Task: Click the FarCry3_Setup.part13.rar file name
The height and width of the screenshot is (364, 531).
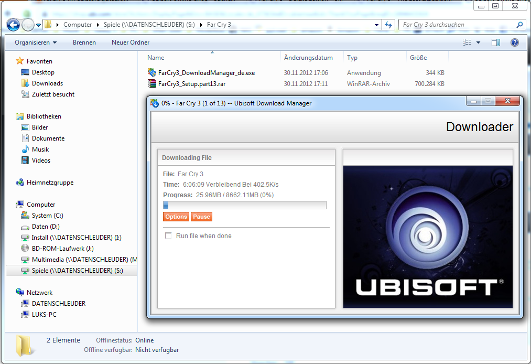Action: click(192, 84)
